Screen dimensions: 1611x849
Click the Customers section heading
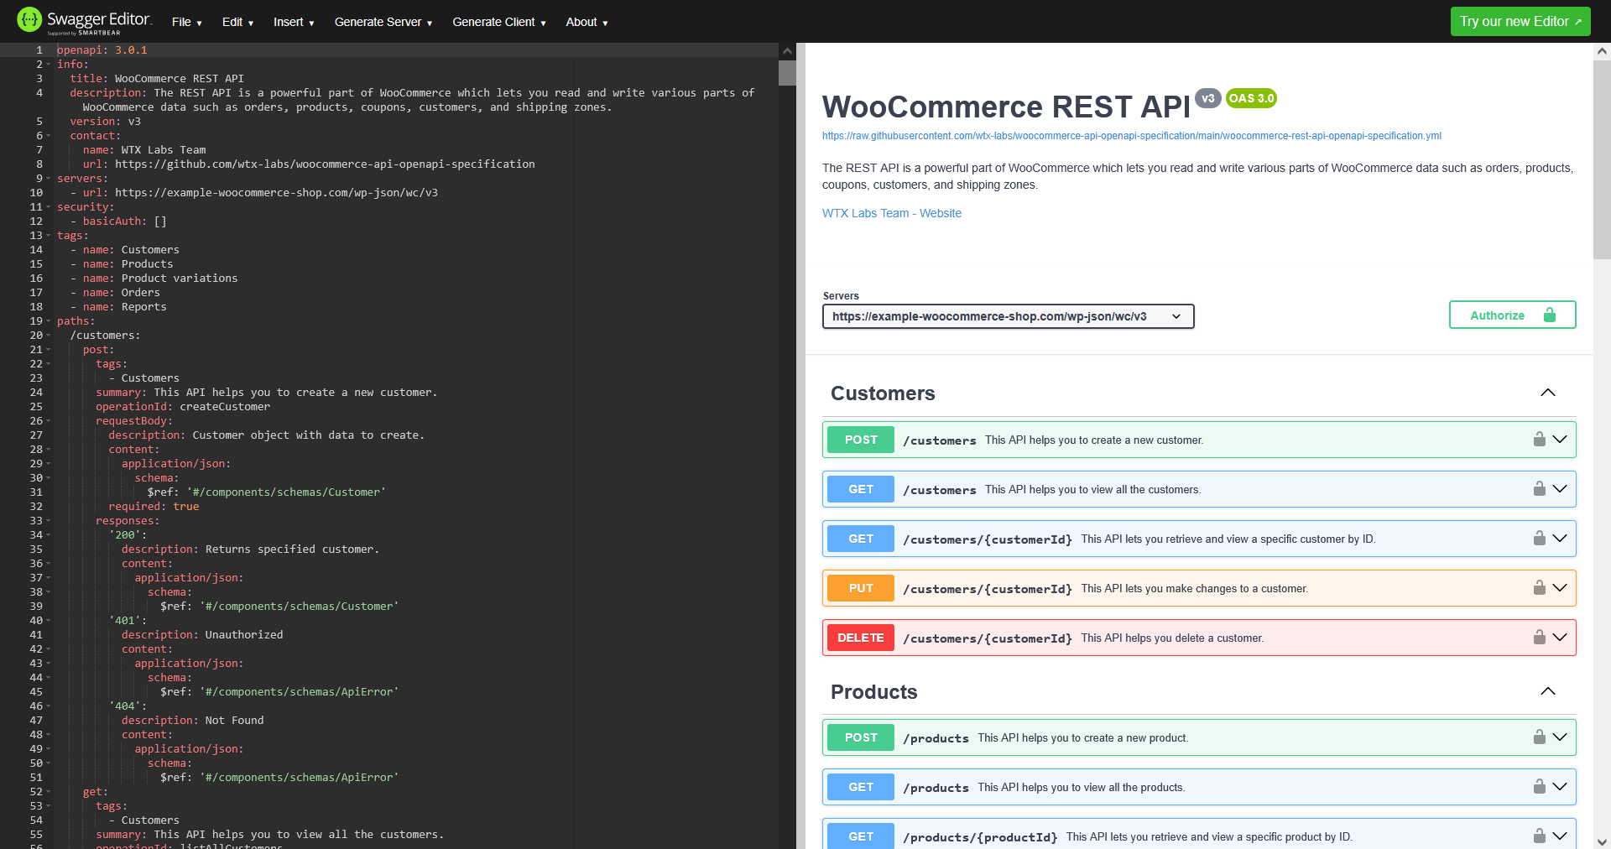(883, 393)
